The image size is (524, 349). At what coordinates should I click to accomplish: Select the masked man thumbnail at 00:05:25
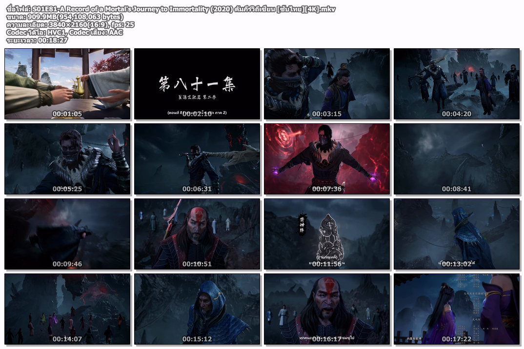pyautogui.click(x=67, y=158)
